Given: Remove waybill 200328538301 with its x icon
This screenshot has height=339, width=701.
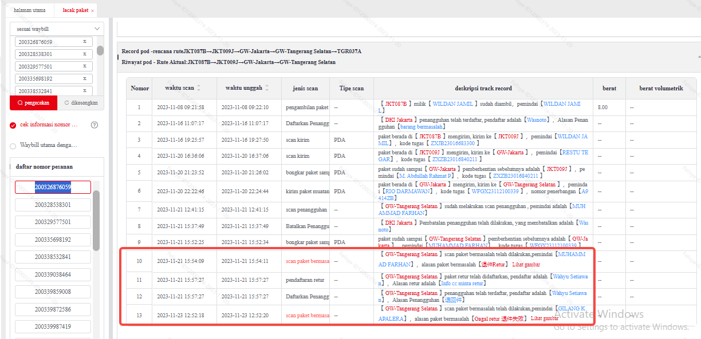Looking at the screenshot, I should [x=84, y=54].
